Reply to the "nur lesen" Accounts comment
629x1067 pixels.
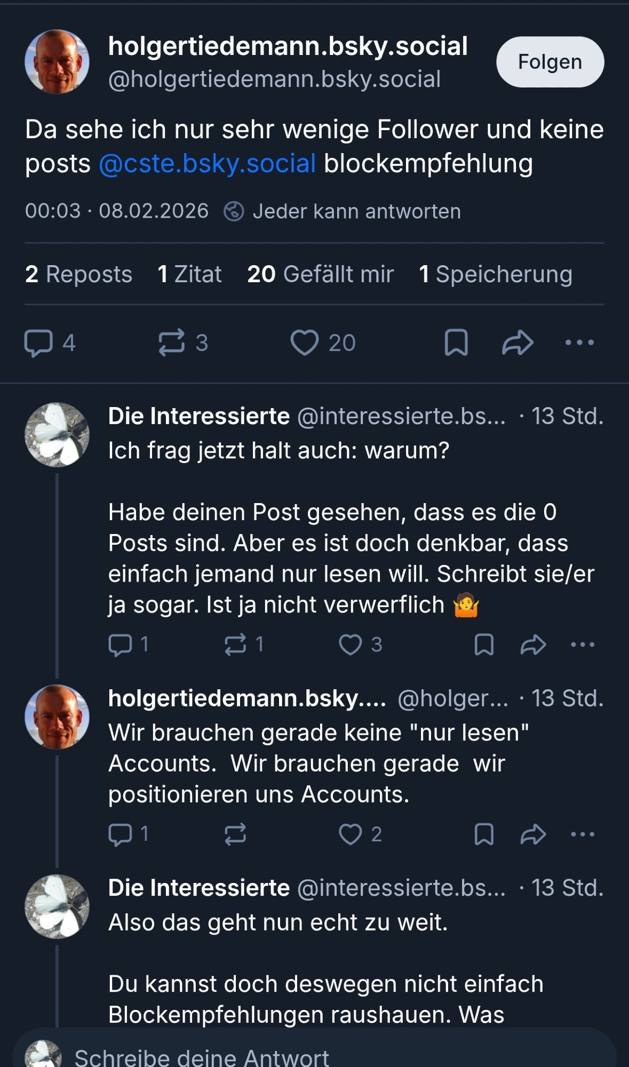tap(121, 834)
